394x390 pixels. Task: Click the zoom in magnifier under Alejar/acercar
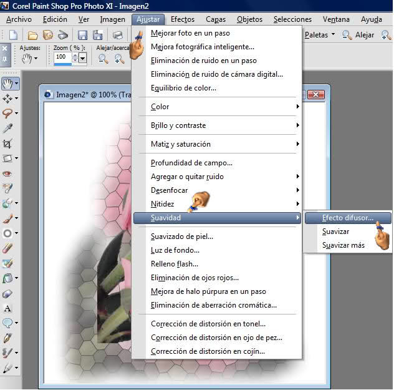click(x=119, y=59)
